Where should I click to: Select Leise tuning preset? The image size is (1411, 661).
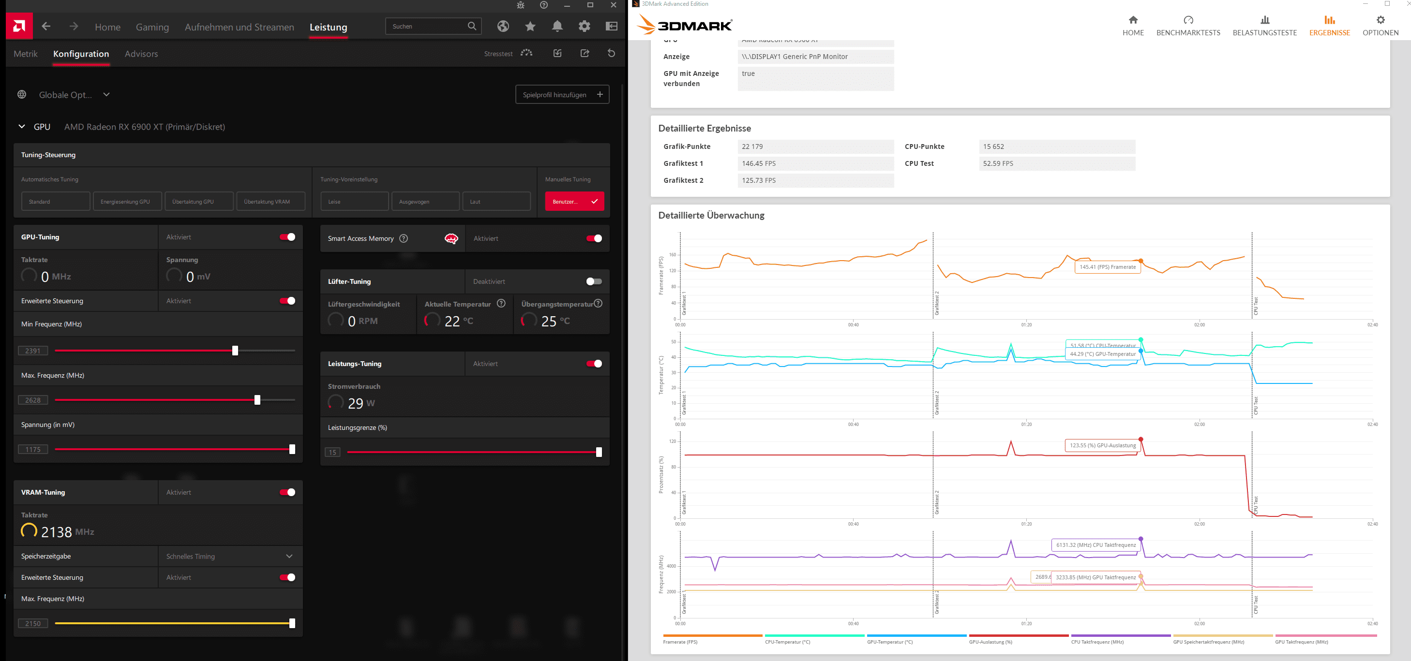(x=354, y=201)
